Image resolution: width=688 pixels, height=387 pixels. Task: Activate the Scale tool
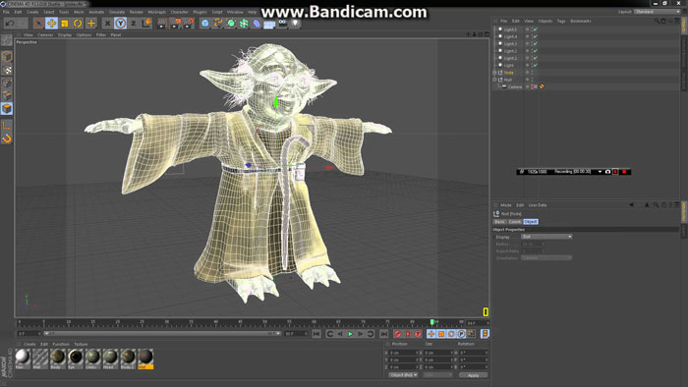(65, 24)
